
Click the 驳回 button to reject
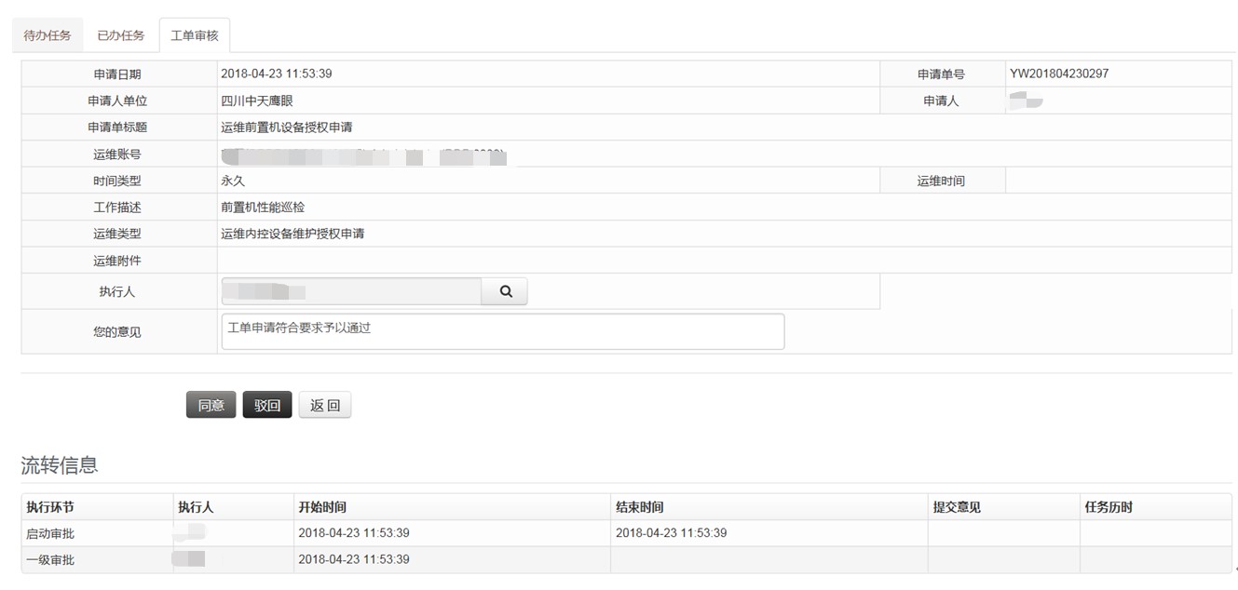click(267, 406)
